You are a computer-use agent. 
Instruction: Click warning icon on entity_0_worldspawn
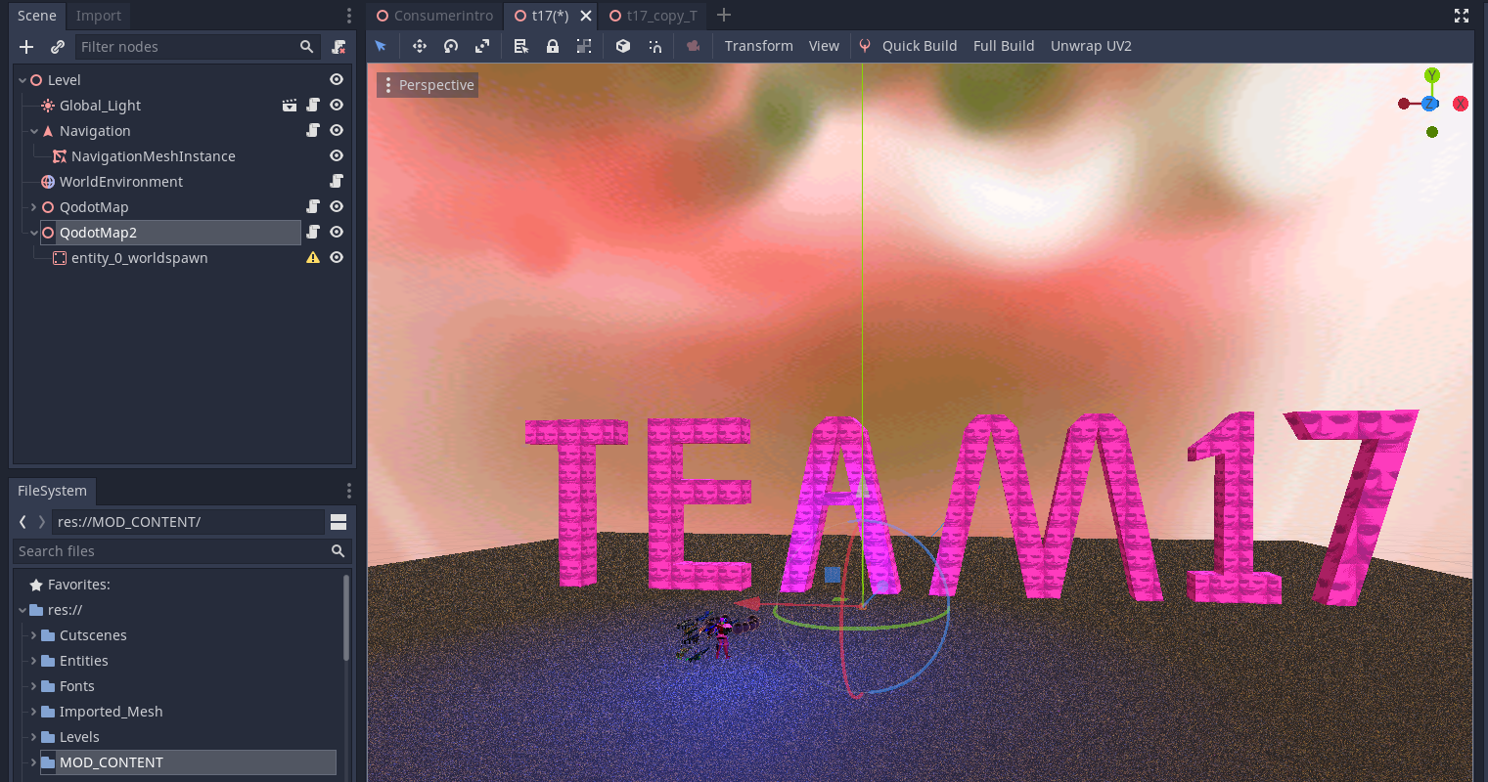pyautogui.click(x=313, y=257)
